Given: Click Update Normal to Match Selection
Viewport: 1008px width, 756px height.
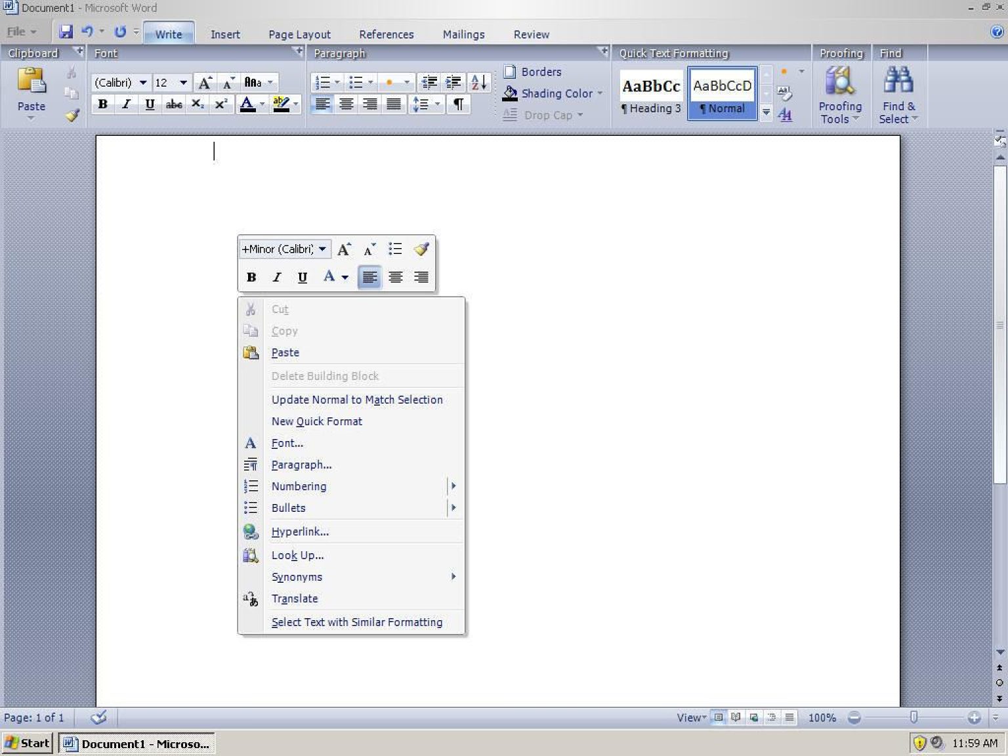Looking at the screenshot, I should tap(358, 399).
